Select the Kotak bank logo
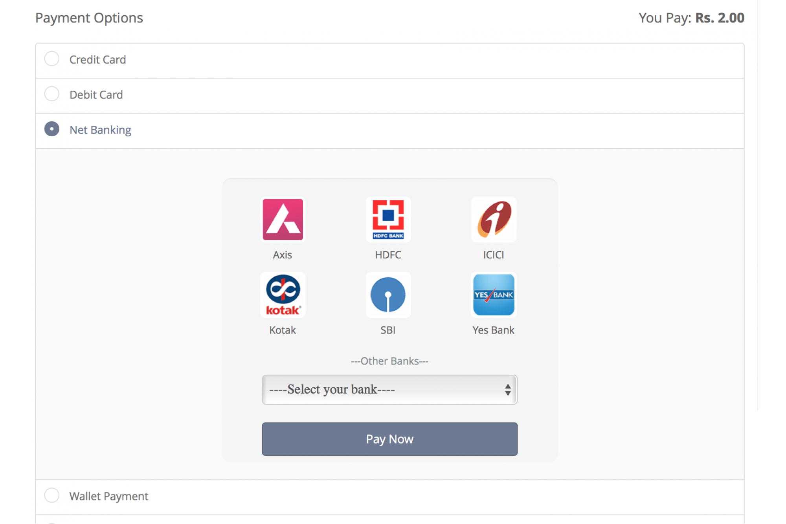Viewport: 786px width, 524px height. (283, 295)
